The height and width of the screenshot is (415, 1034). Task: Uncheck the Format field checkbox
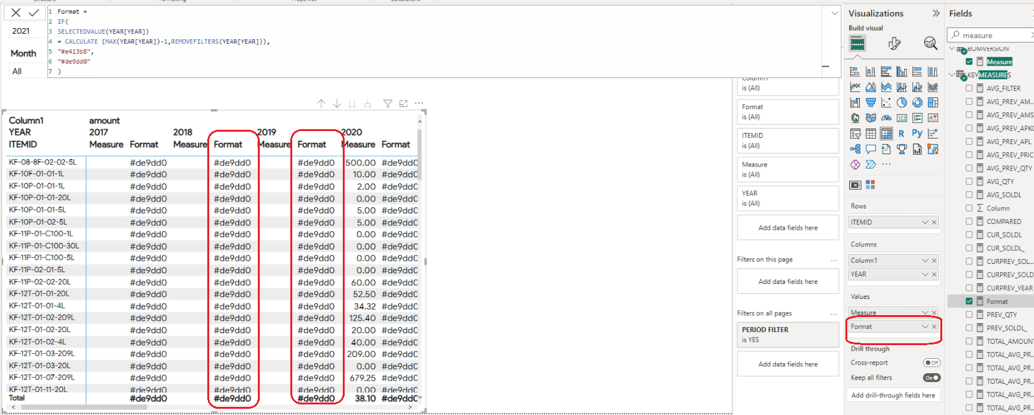[969, 301]
